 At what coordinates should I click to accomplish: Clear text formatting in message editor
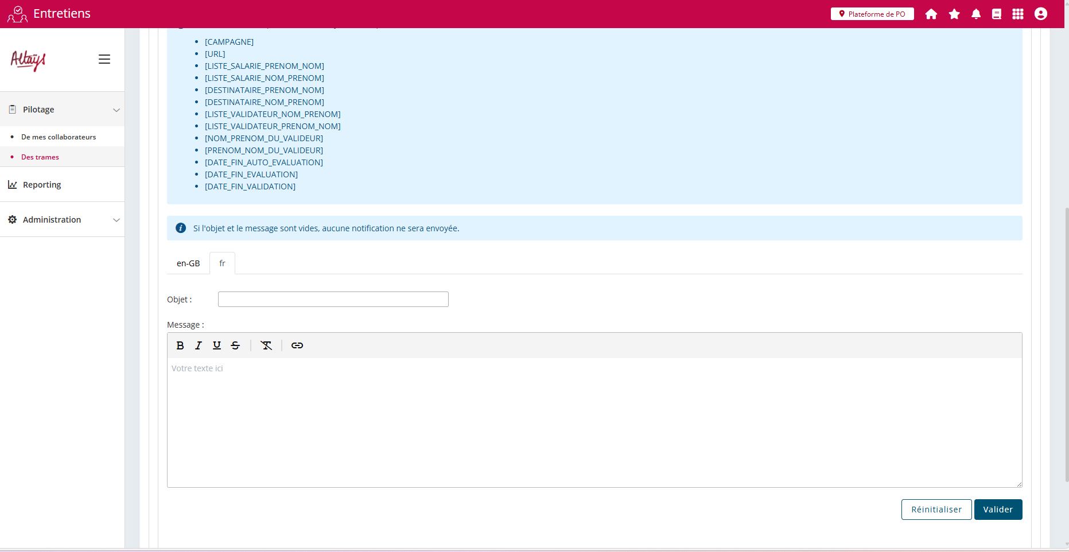tap(266, 345)
